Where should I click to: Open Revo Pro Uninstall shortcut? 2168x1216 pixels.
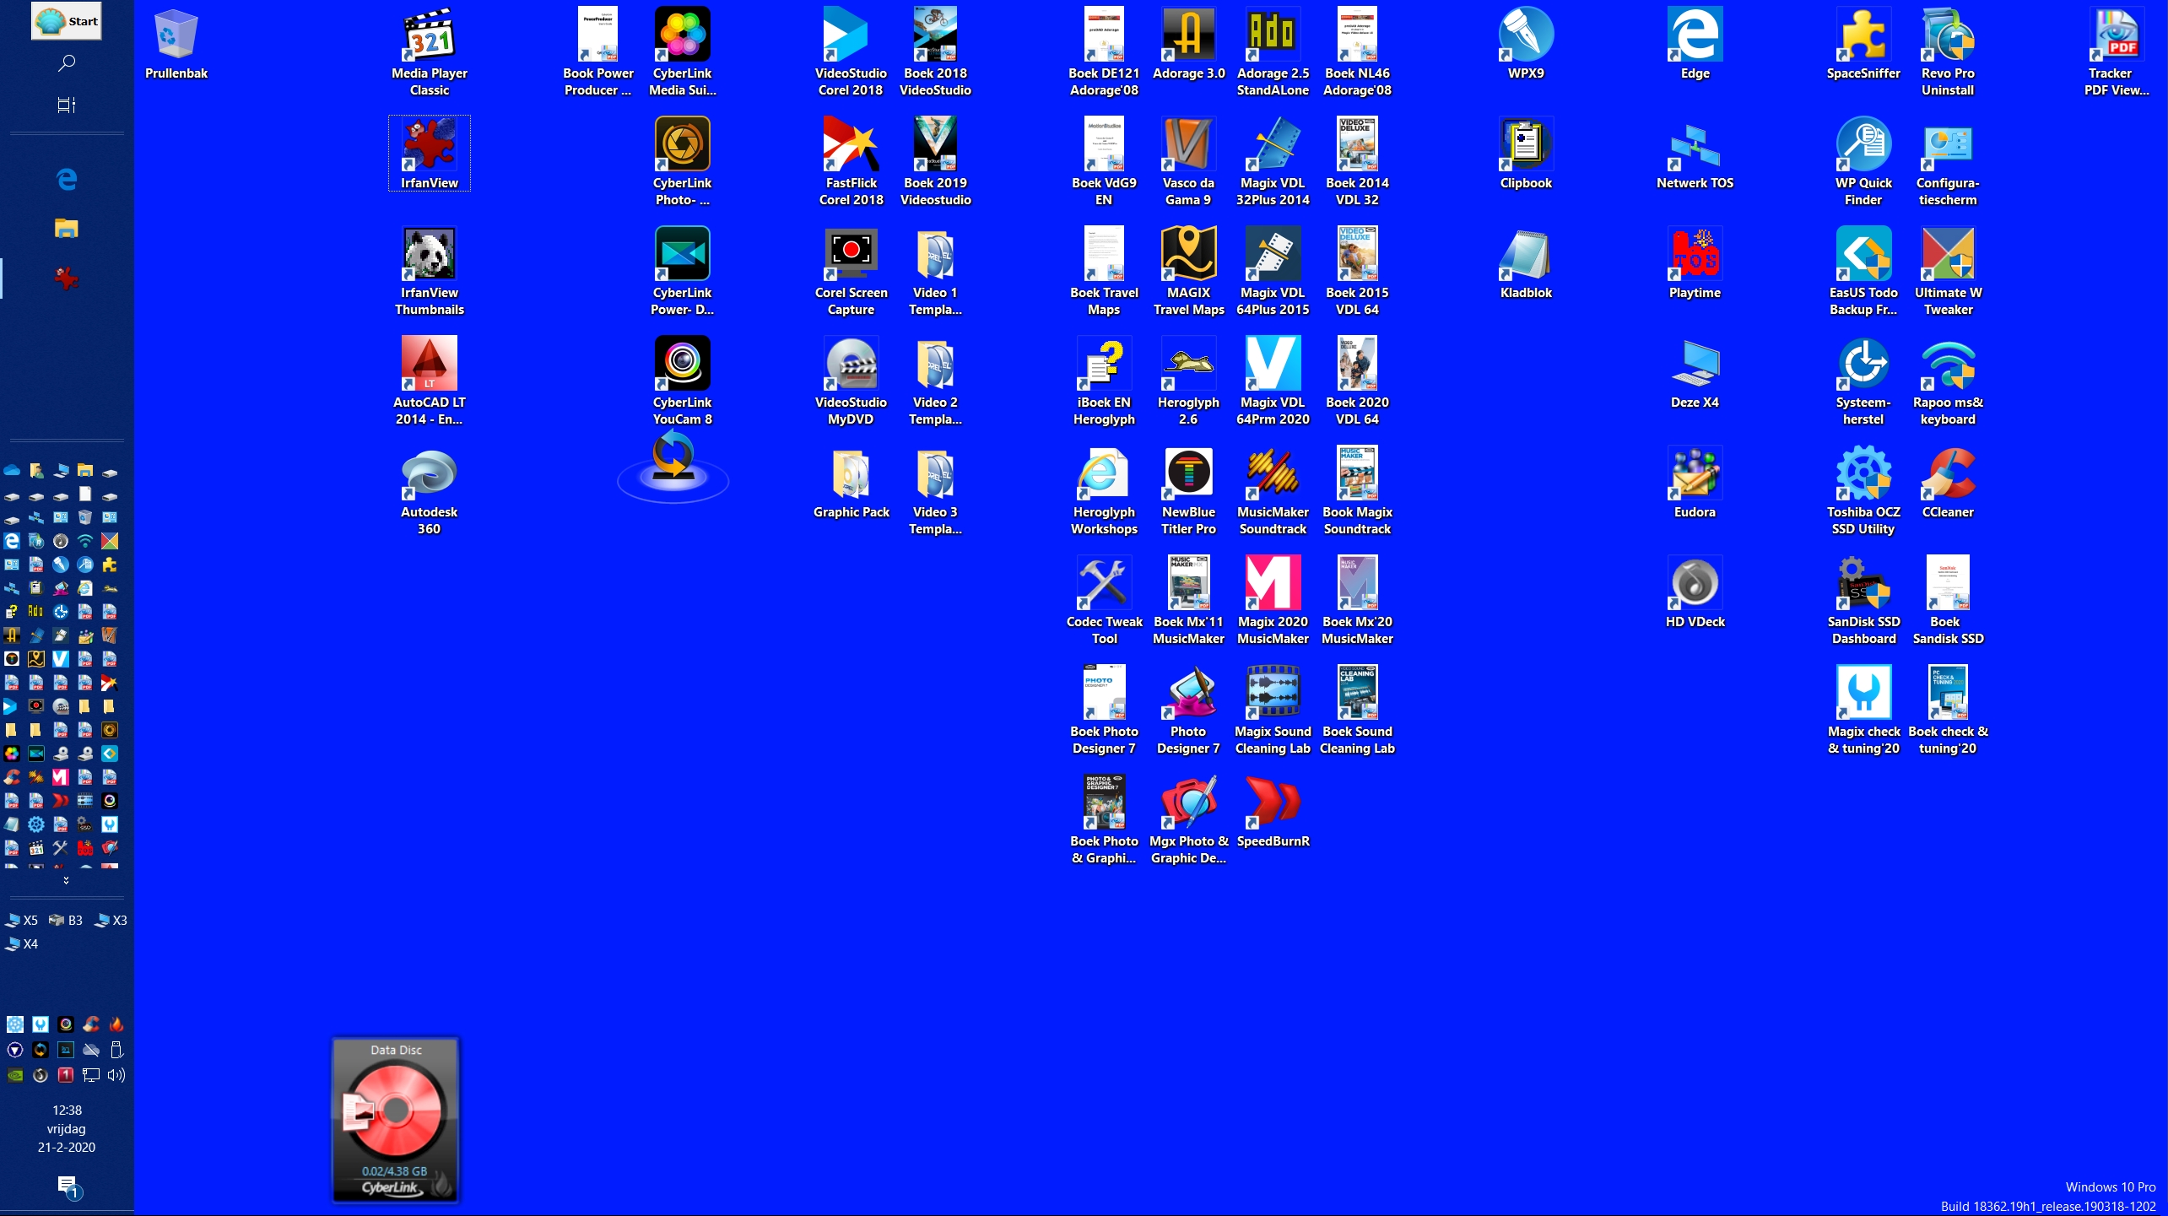1948,53
